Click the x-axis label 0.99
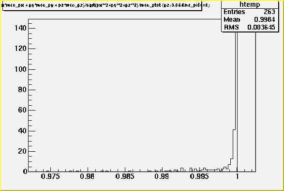 pyautogui.click(x=162, y=176)
